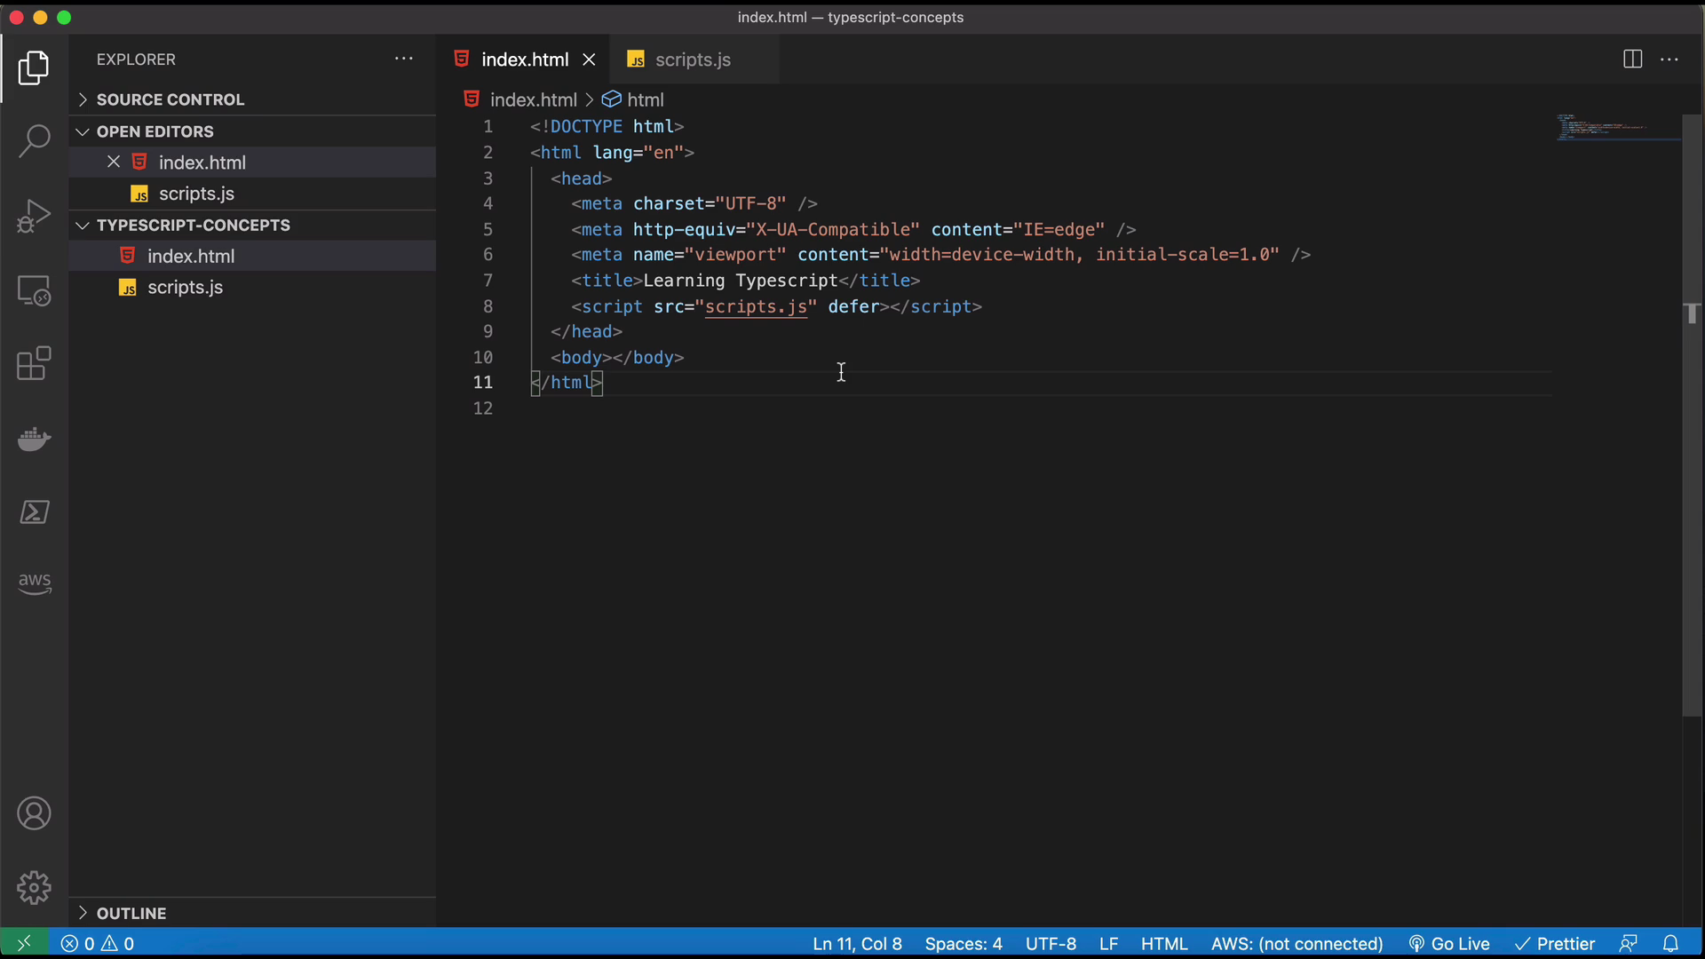The height and width of the screenshot is (959, 1705).
Task: Click Prettier status bar item
Action: 1555,944
